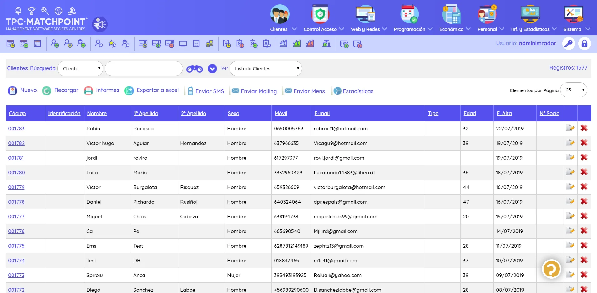The image size is (597, 293).
Task: Open the Informes reports button
Action: click(x=102, y=90)
